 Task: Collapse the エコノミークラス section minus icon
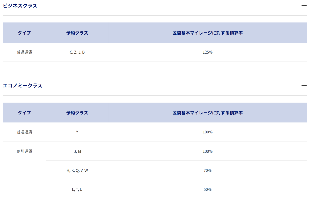(x=304, y=85)
